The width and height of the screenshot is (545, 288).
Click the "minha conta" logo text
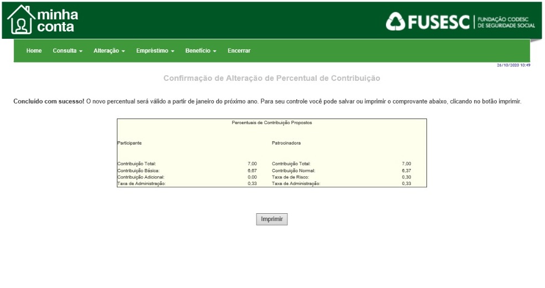(x=58, y=20)
